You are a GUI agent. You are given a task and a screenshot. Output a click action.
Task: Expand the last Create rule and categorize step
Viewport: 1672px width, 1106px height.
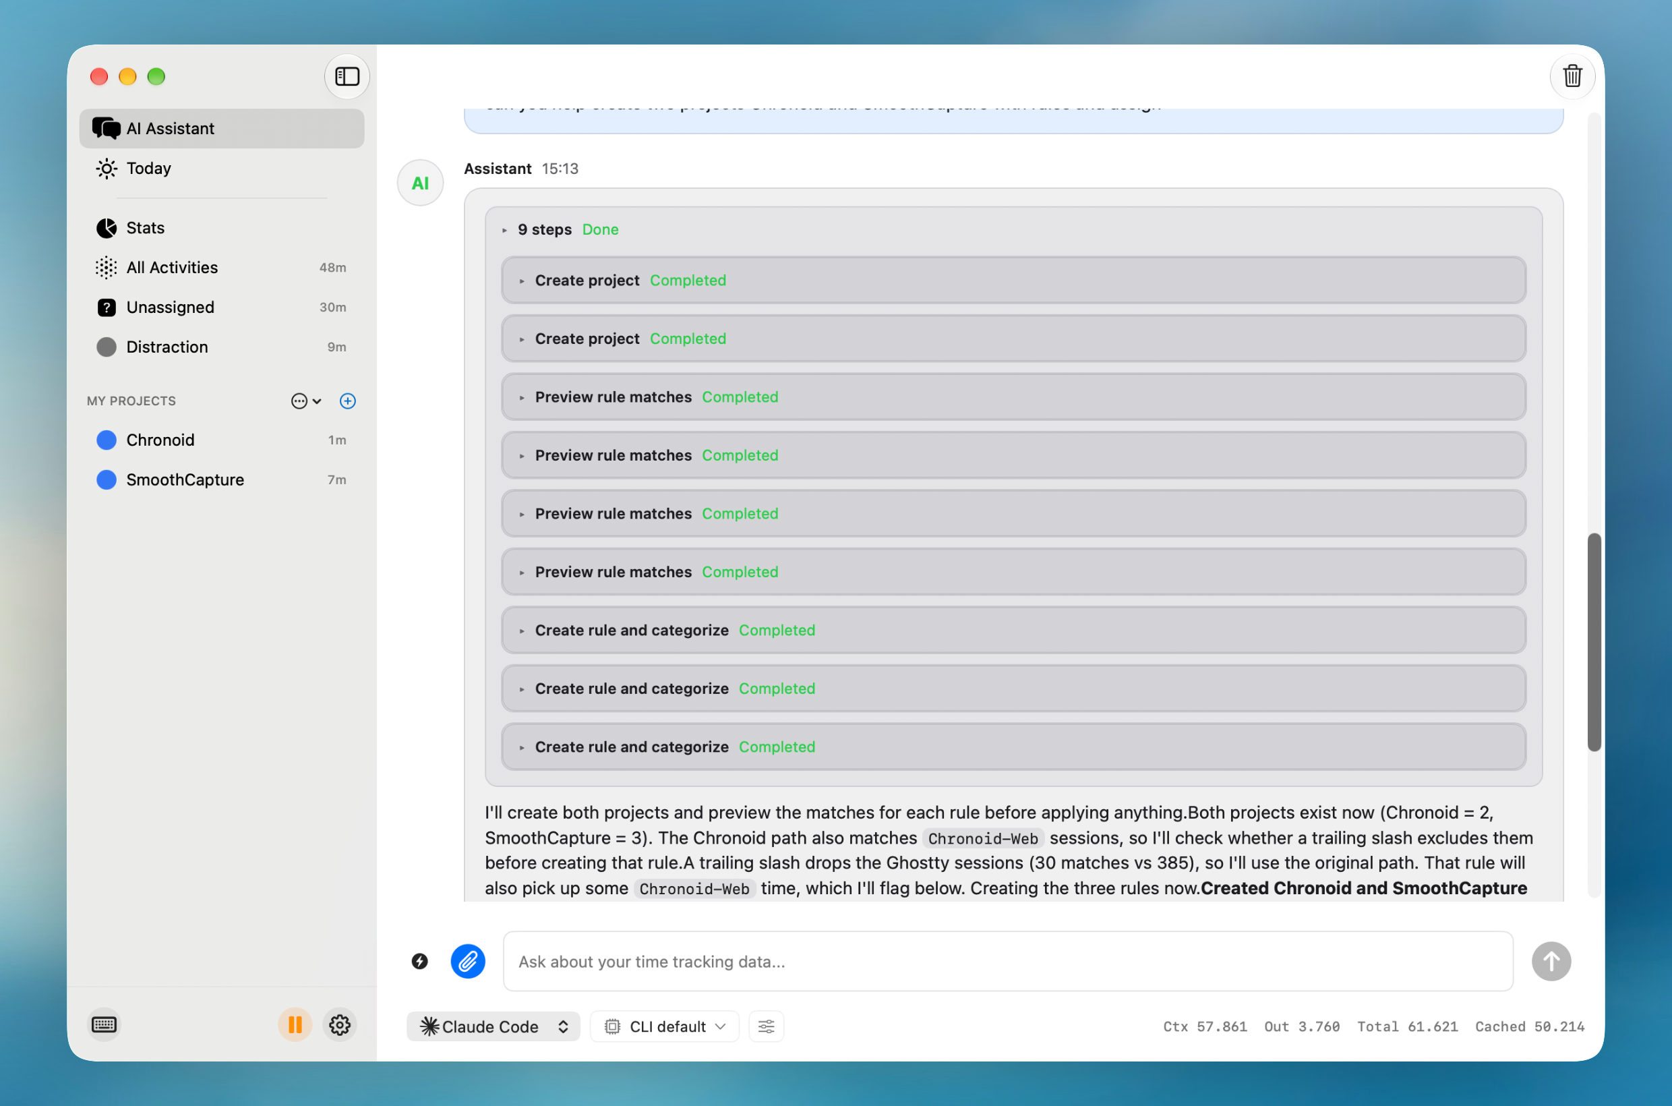(1013, 747)
